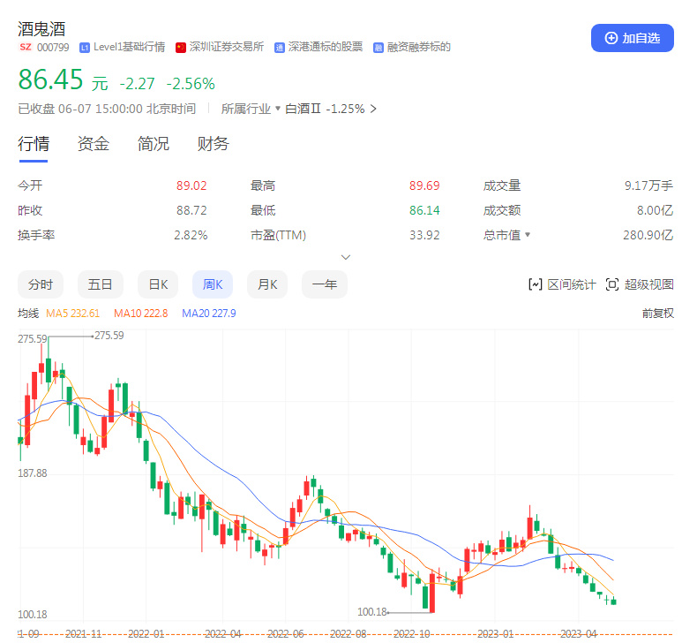Click the 均线 label
Screen dimensions: 682x643
[28, 314]
